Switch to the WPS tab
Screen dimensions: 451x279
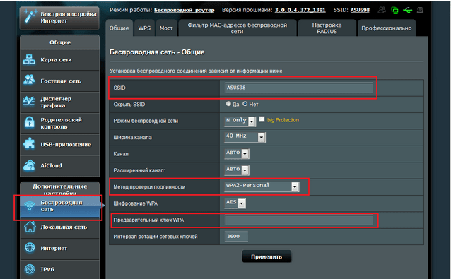click(144, 28)
